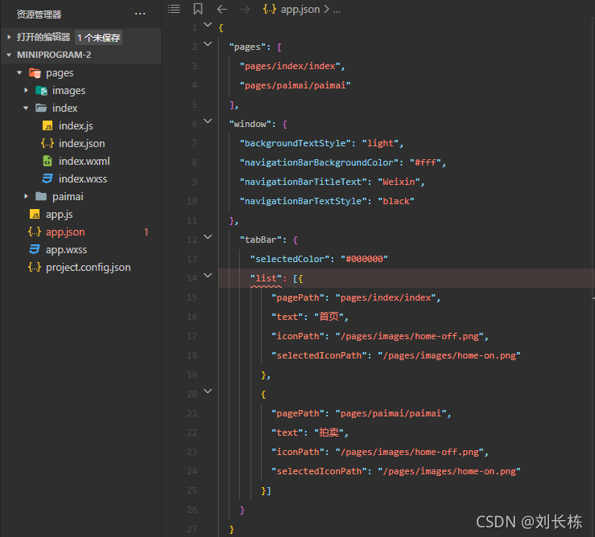
Task: Click the index.json braces file icon
Action: click(48, 143)
